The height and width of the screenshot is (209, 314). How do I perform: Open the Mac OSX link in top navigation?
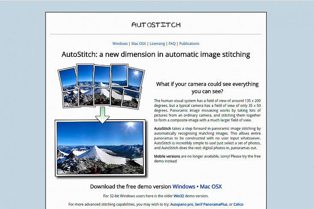[139, 44]
